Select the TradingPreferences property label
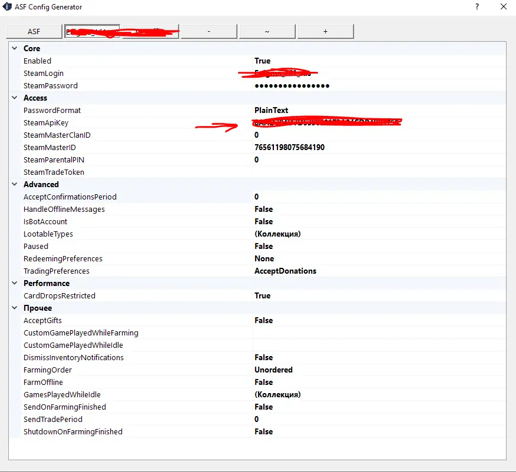The height and width of the screenshot is (472, 516). pos(57,271)
